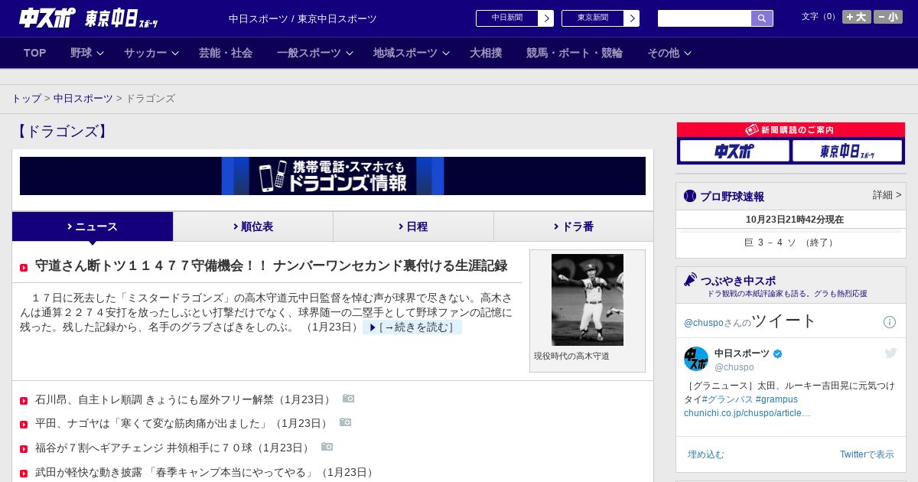Go to TOP in navigation bar
This screenshot has width=918, height=482.
pyautogui.click(x=35, y=53)
